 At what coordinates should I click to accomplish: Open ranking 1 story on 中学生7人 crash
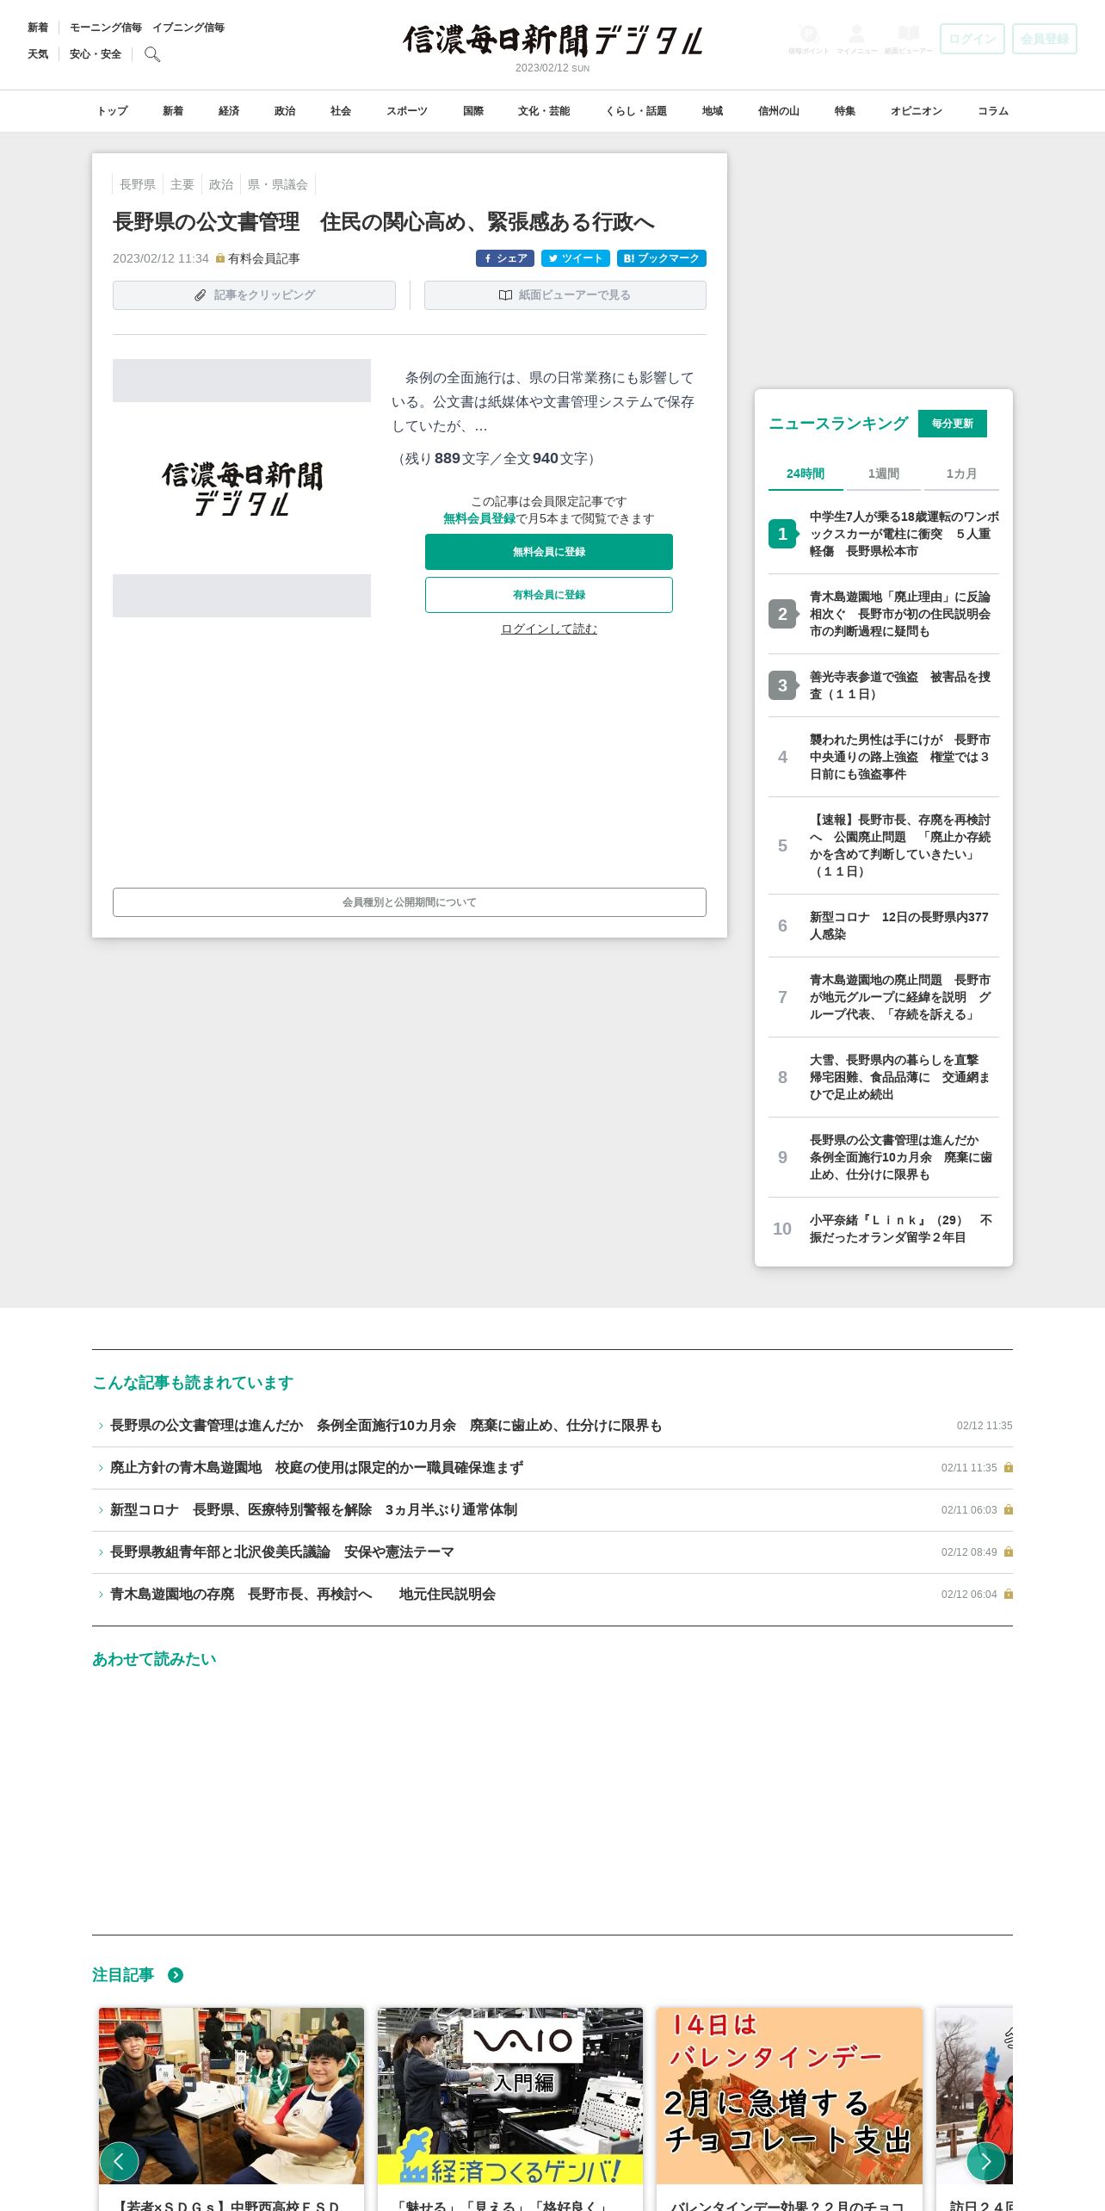pyautogui.click(x=884, y=534)
